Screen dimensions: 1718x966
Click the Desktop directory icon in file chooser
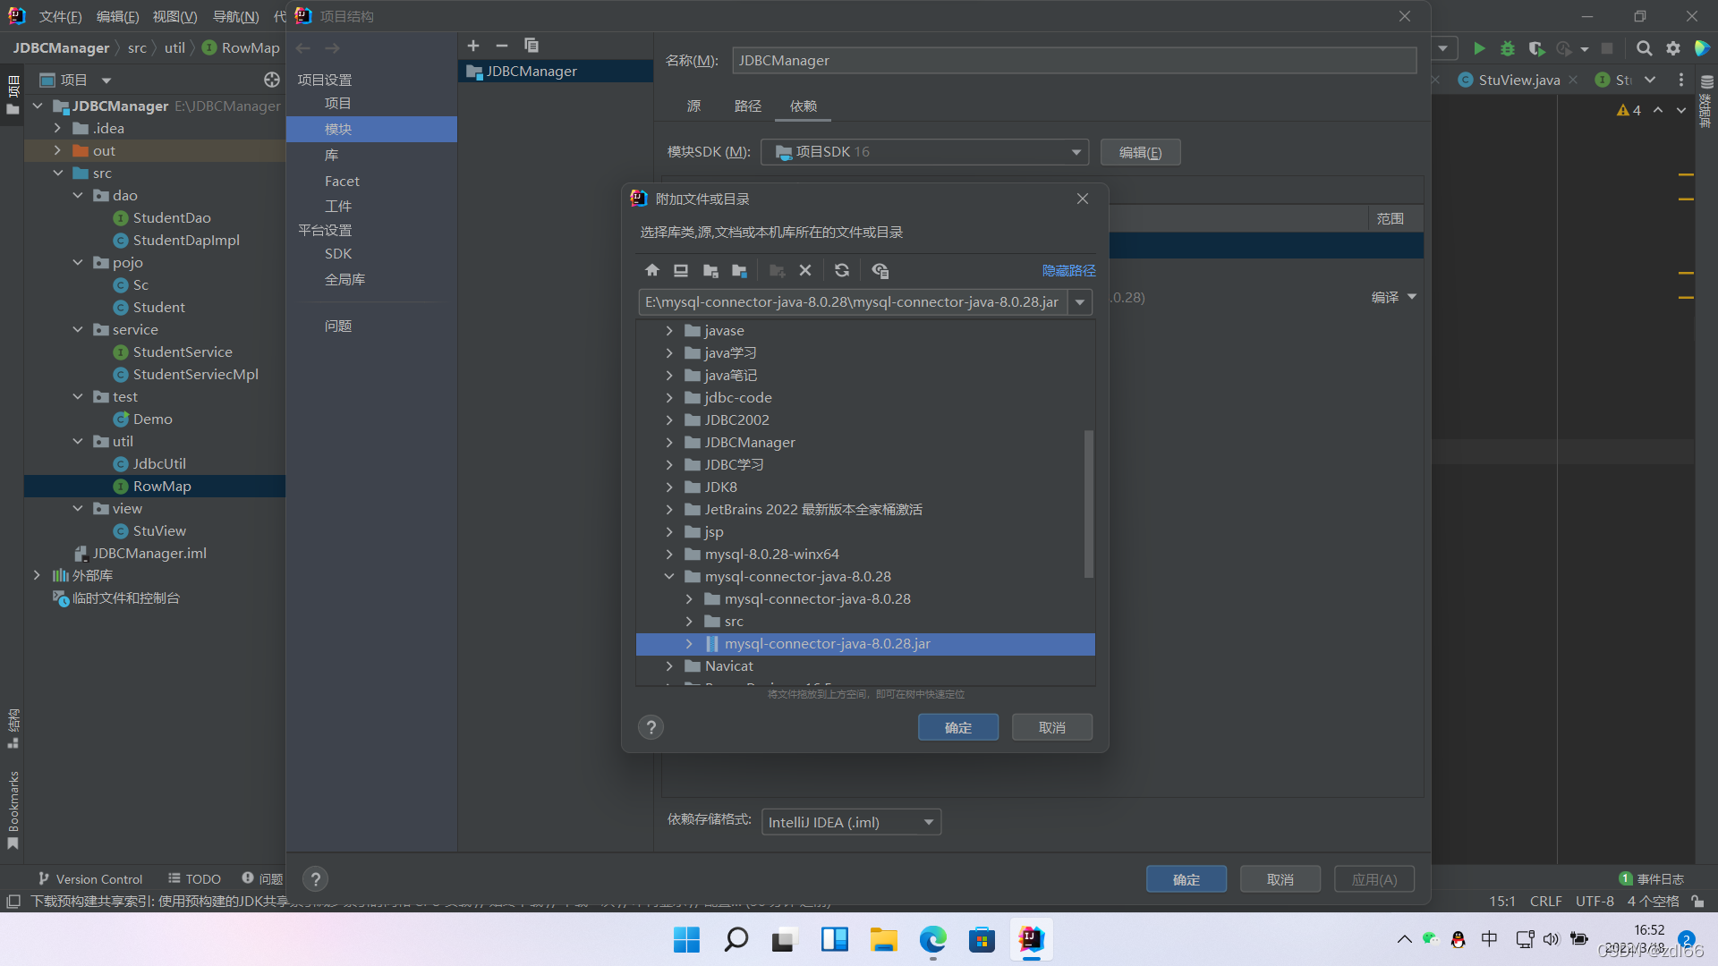(x=681, y=270)
